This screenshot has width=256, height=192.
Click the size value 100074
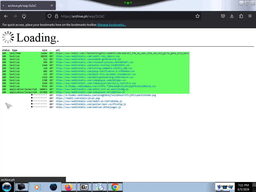coord(43,89)
